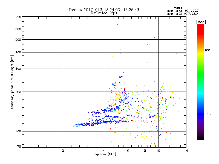Screen dimensions: 219x164
Task: Click the x-axis tick label '8'
Action: point(145,151)
